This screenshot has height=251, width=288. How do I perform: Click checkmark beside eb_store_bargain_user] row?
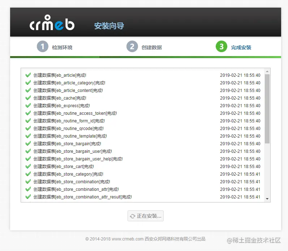pyautogui.click(x=28, y=151)
